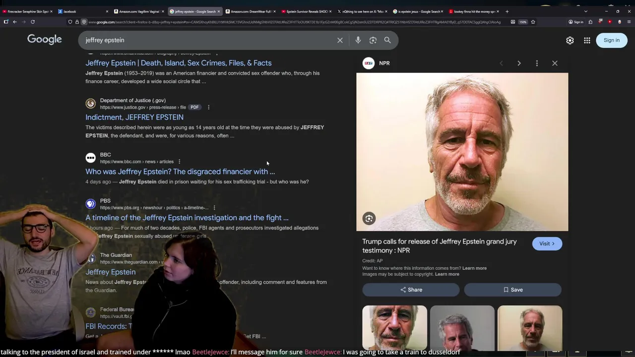Click the Firefox account Sign in button
The image size is (635, 357).
coord(576,22)
